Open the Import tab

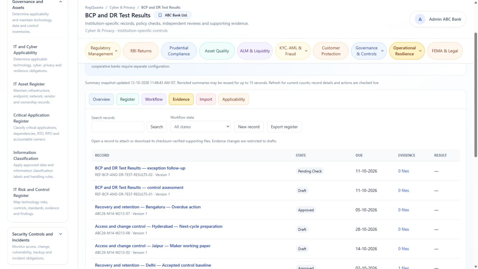pyautogui.click(x=206, y=99)
